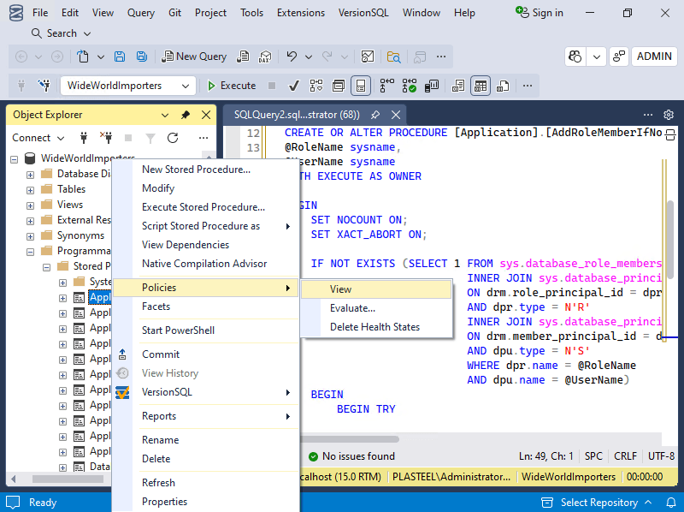Click the editor vertical scrollbar thumb

pos(670,240)
